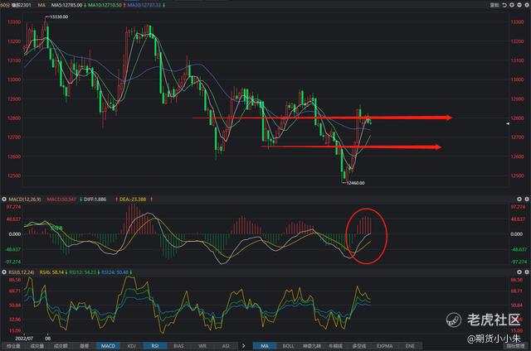The image size is (531, 351).
Task: Select the RSI indicator tab
Action: (x=155, y=346)
